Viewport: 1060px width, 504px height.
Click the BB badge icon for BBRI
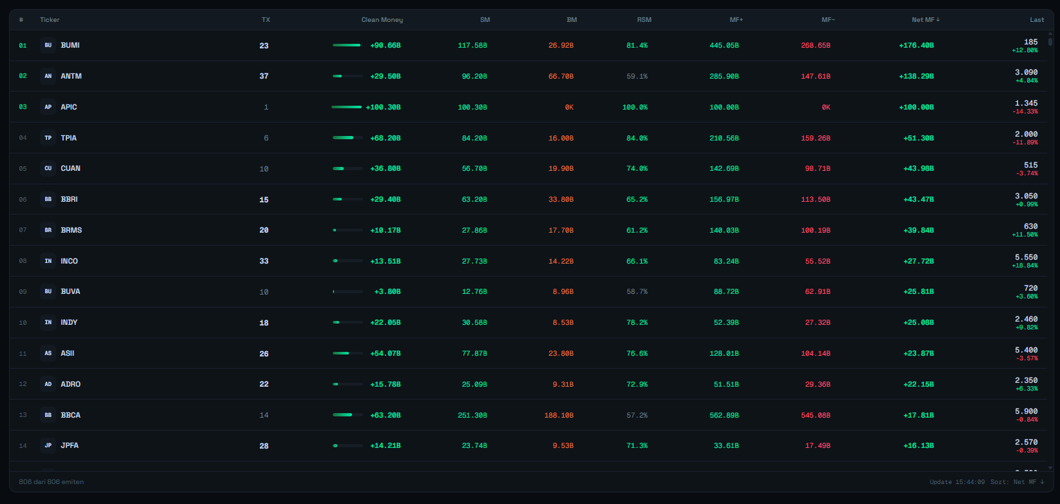[x=48, y=199]
